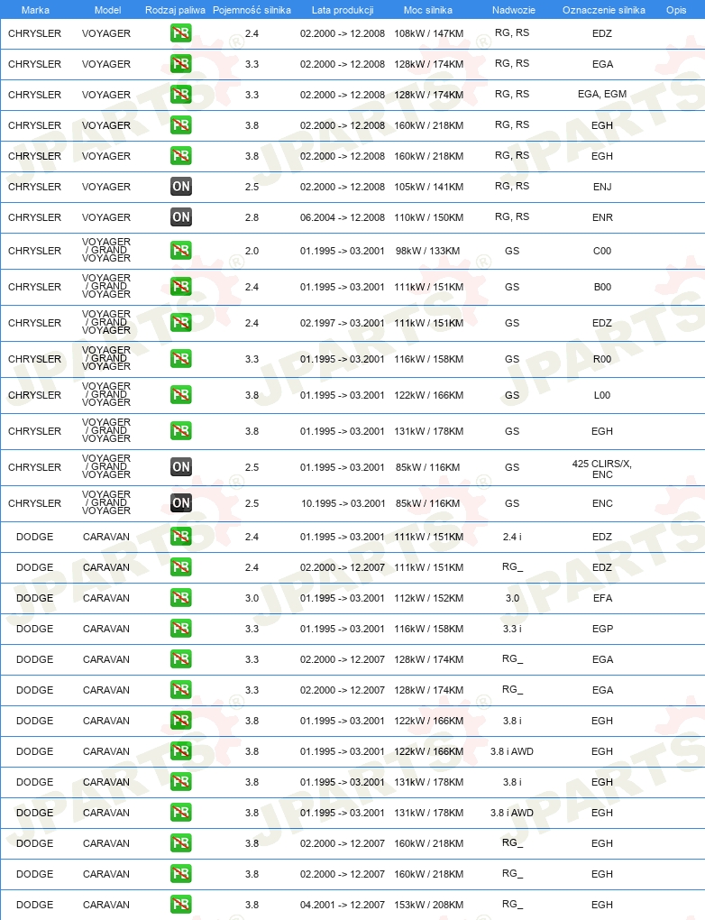Select the 105kW / 141KM power cell
This screenshot has height=920, width=705.
click(429, 187)
